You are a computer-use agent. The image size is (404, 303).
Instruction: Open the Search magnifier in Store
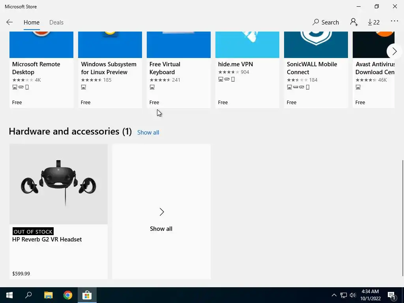point(325,22)
